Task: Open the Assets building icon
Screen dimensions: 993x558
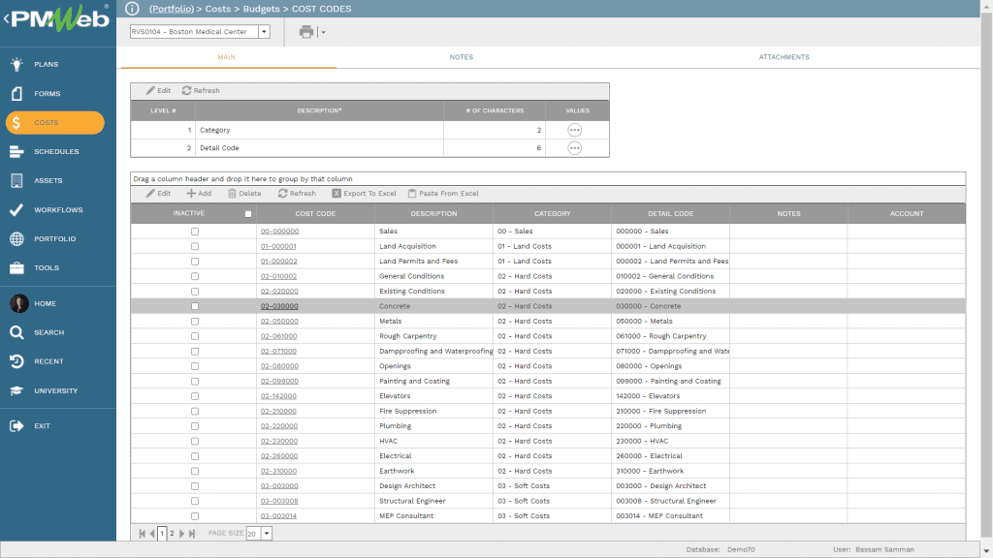Action: click(x=17, y=180)
